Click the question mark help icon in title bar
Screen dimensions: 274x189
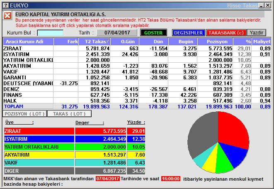point(6,5)
